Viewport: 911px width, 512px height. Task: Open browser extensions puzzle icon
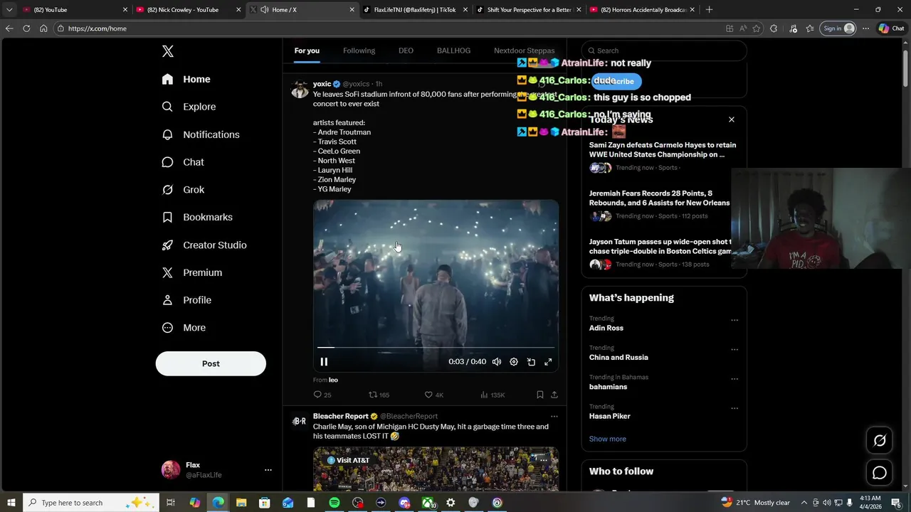tap(774, 28)
